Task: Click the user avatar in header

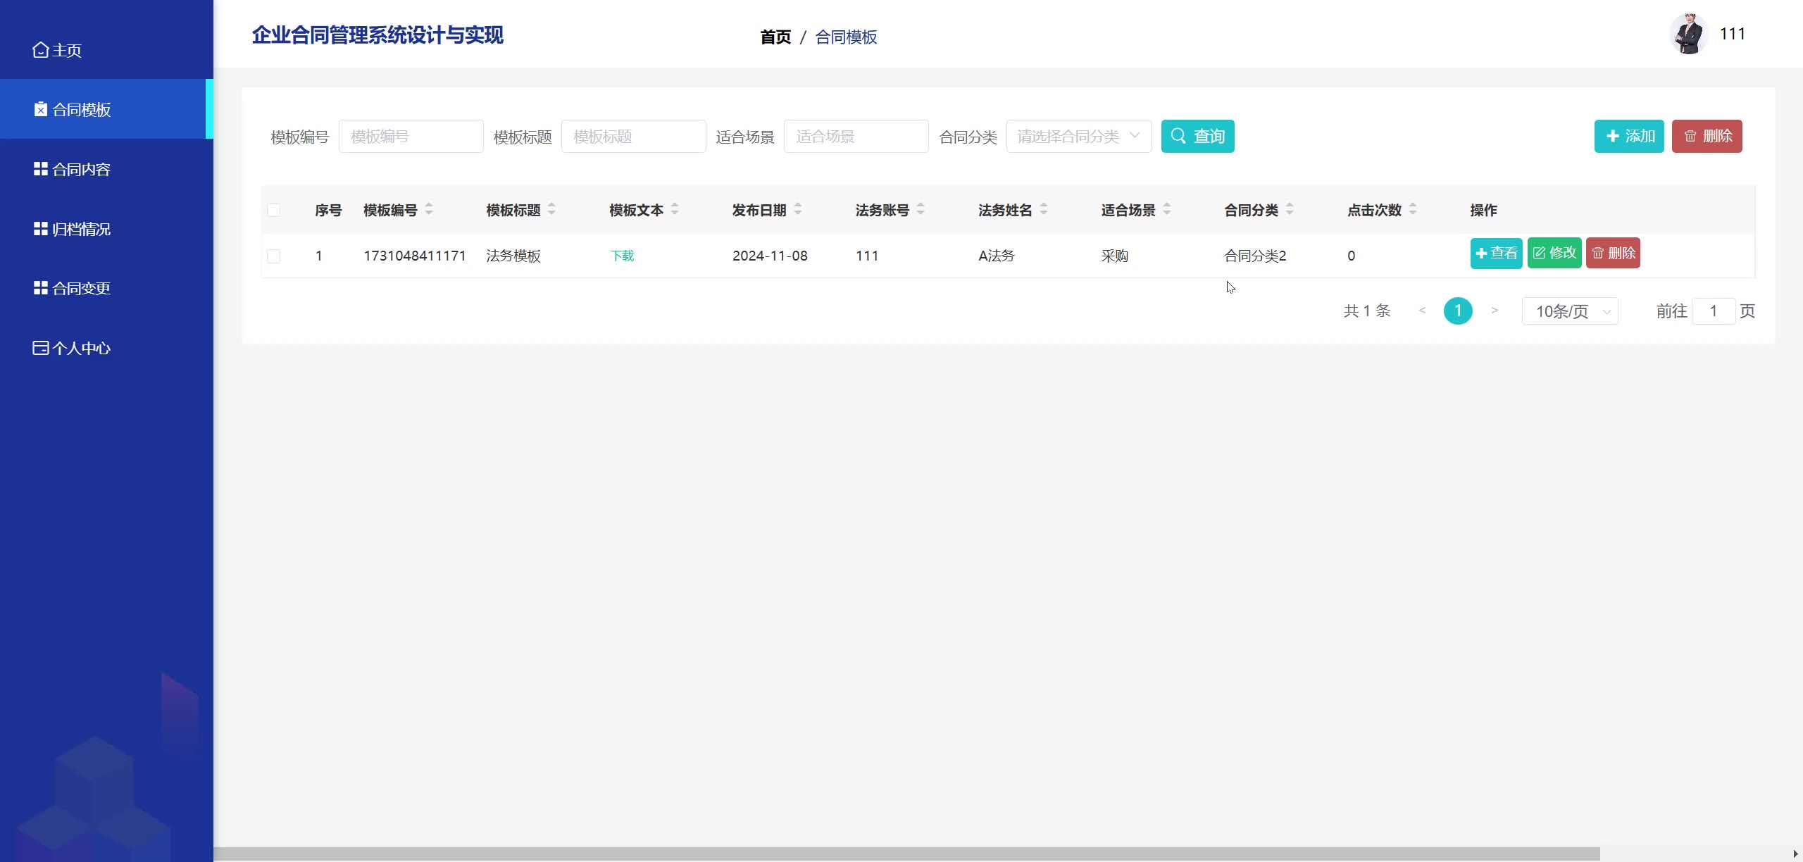Action: point(1688,34)
